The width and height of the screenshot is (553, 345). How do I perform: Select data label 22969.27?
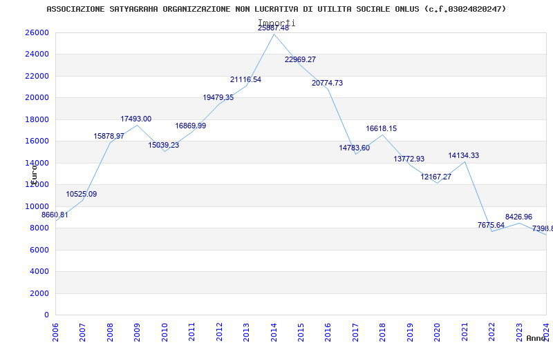300,59
